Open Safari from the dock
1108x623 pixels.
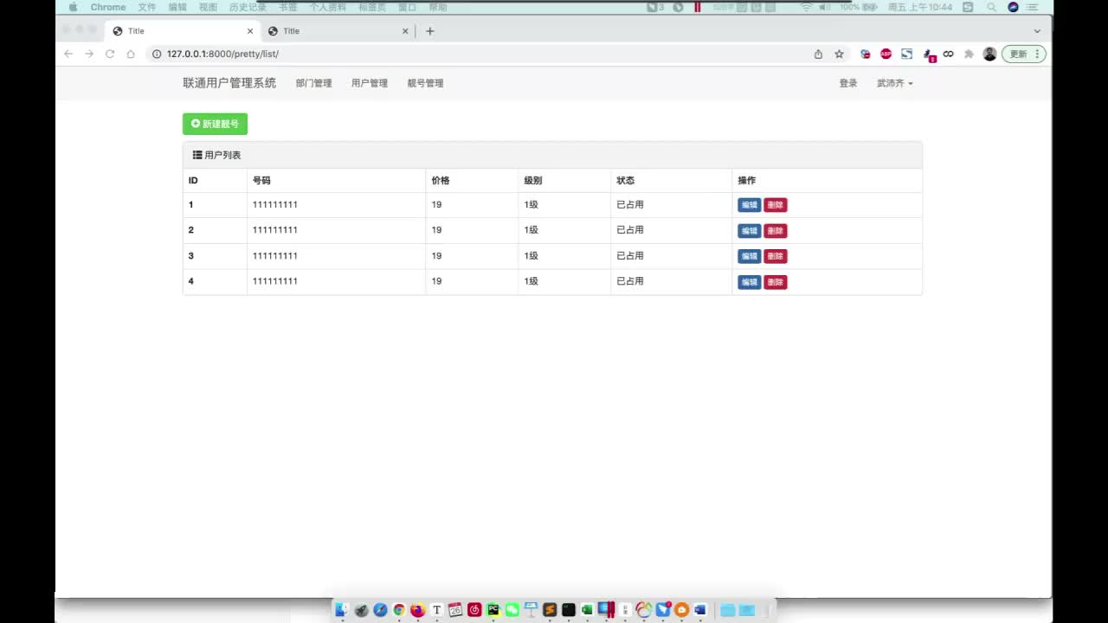point(380,610)
